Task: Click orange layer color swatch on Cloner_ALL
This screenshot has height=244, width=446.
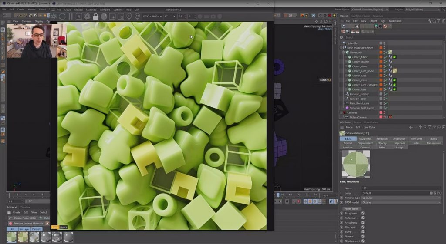Action: pyautogui.click(x=381, y=53)
